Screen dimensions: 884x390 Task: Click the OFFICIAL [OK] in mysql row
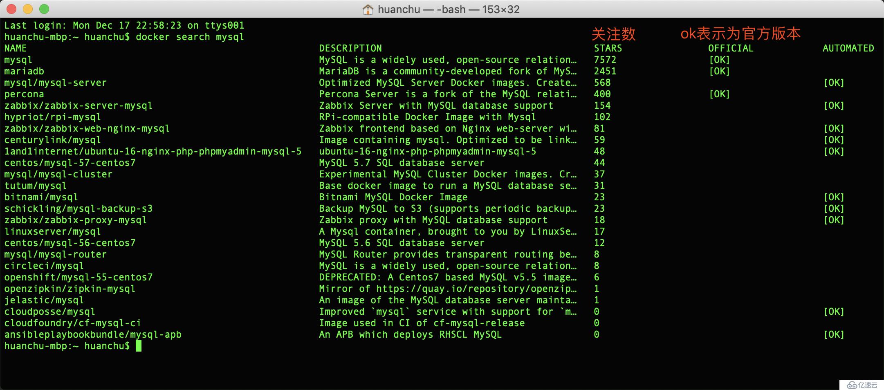(720, 60)
